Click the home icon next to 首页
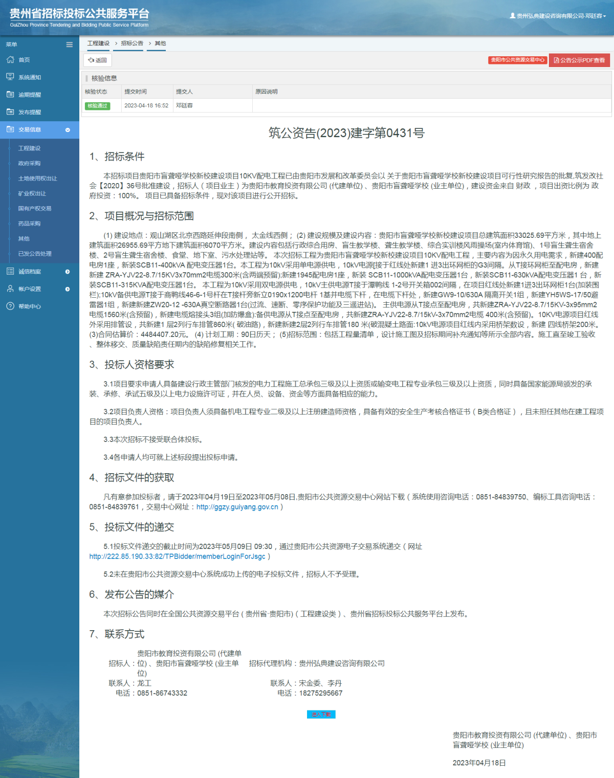The width and height of the screenshot is (614, 778). [x=10, y=60]
